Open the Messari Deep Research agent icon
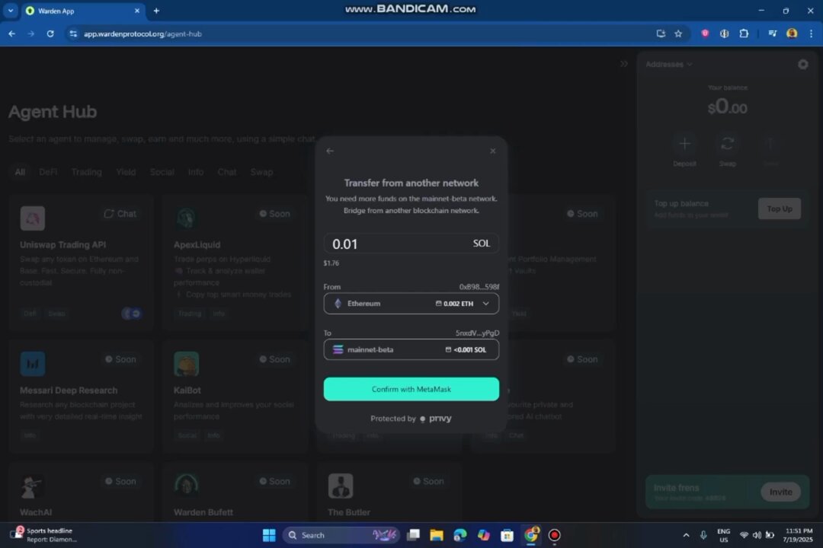The image size is (823, 548). click(33, 363)
